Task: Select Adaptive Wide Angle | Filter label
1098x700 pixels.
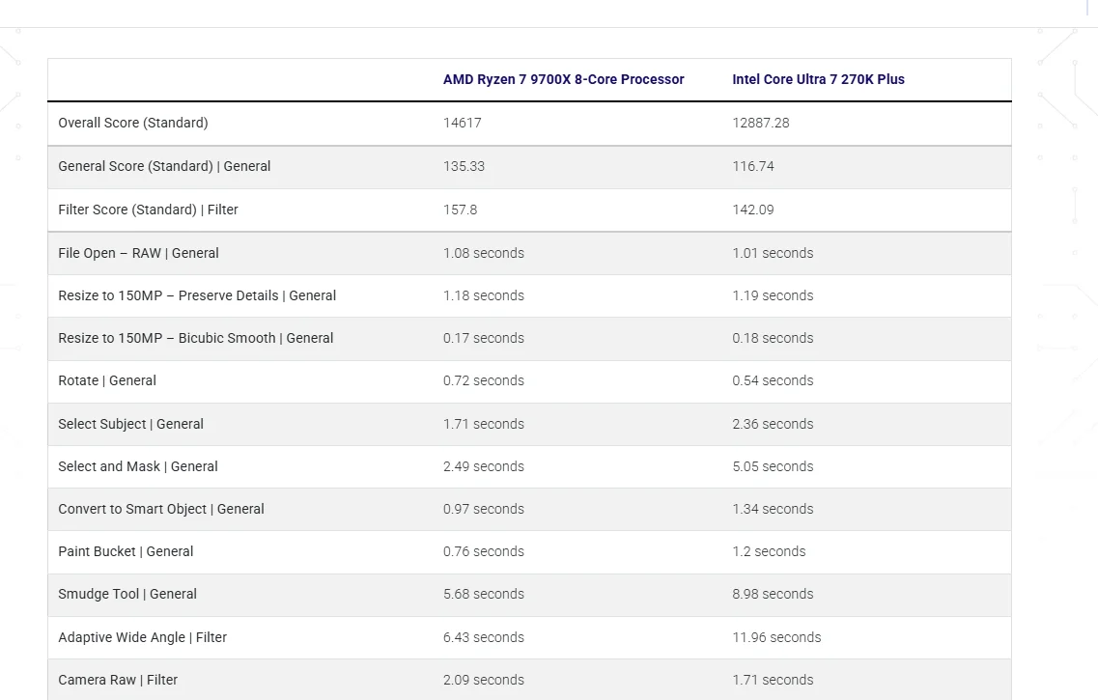Action: pyautogui.click(x=142, y=637)
